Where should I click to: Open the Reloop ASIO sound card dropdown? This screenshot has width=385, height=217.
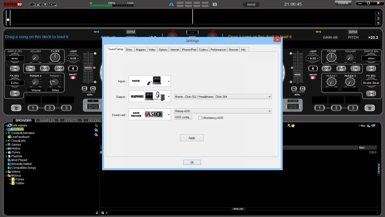(223, 111)
